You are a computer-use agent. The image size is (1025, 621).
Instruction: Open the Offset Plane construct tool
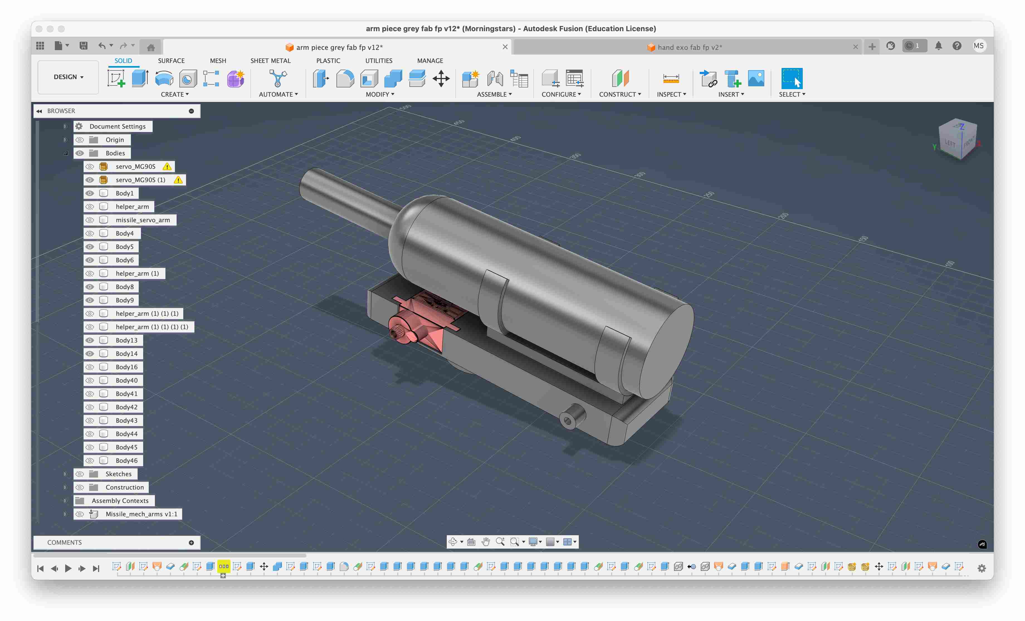(x=620, y=78)
